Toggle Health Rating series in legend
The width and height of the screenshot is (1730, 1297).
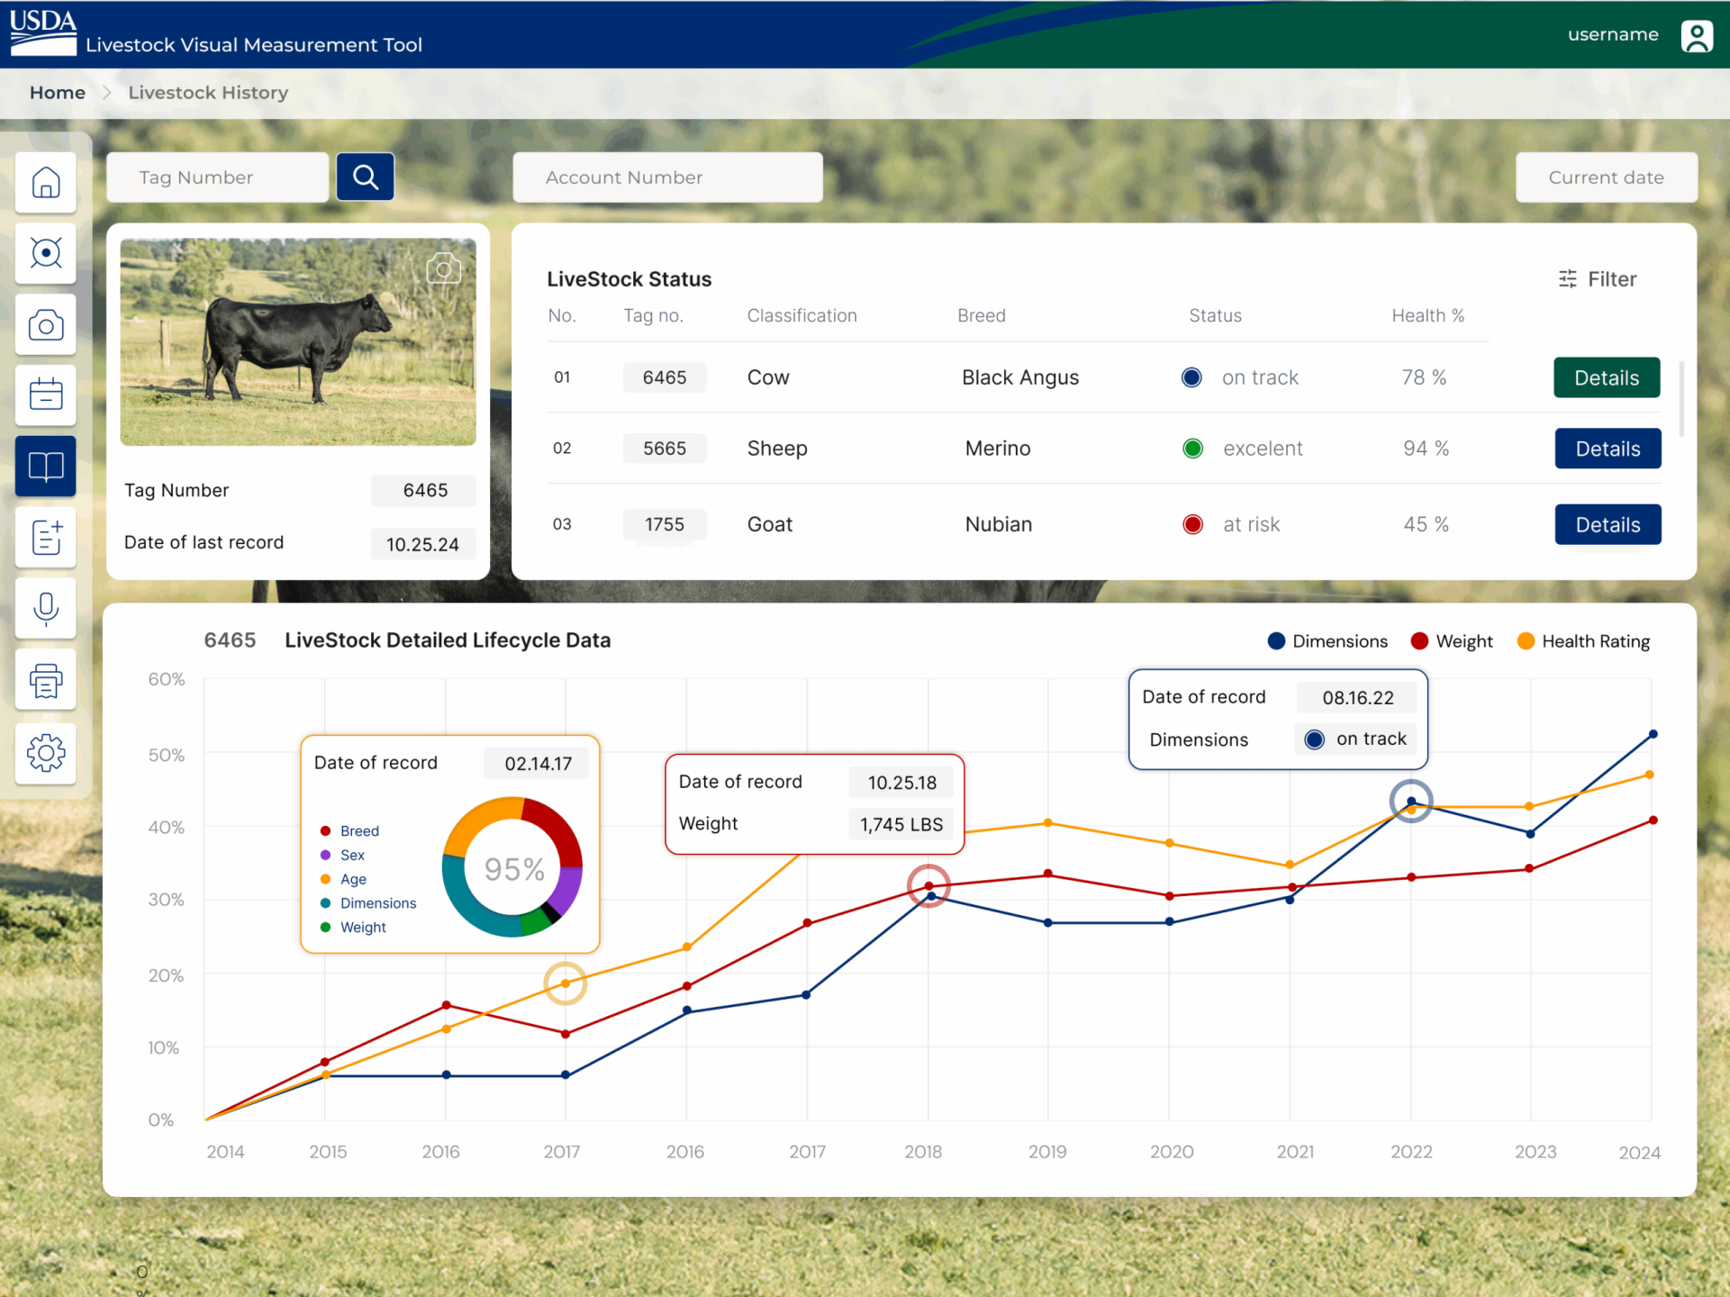tap(1583, 641)
